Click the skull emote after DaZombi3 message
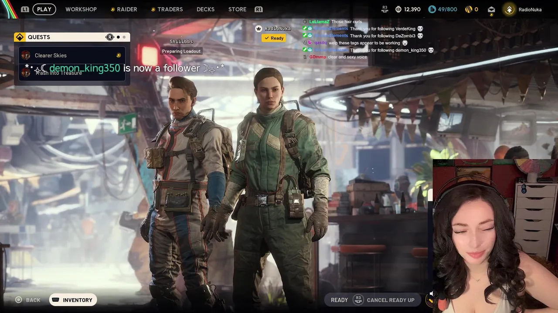This screenshot has height=313, width=558. [420, 36]
